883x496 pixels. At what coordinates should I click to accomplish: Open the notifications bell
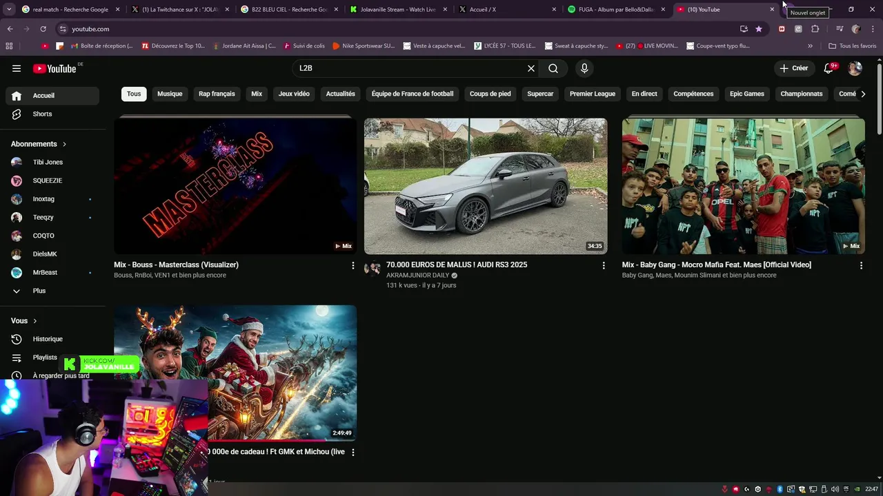coord(829,68)
